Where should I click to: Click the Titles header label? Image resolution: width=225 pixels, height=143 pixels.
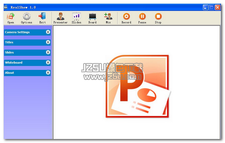9,42
